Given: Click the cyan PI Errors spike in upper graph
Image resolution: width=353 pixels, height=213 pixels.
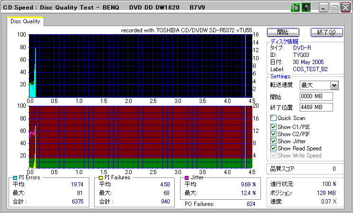Looking at the screenshot, I should pos(35,72).
